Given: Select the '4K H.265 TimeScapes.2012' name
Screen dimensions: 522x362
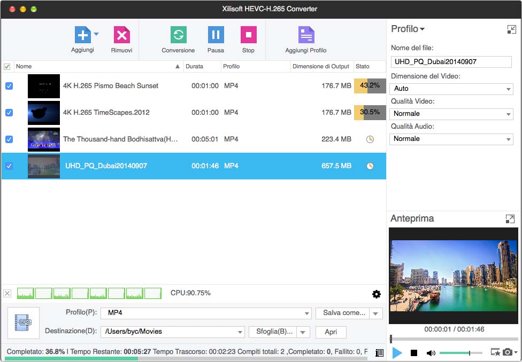Looking at the screenshot, I should click(106, 112).
